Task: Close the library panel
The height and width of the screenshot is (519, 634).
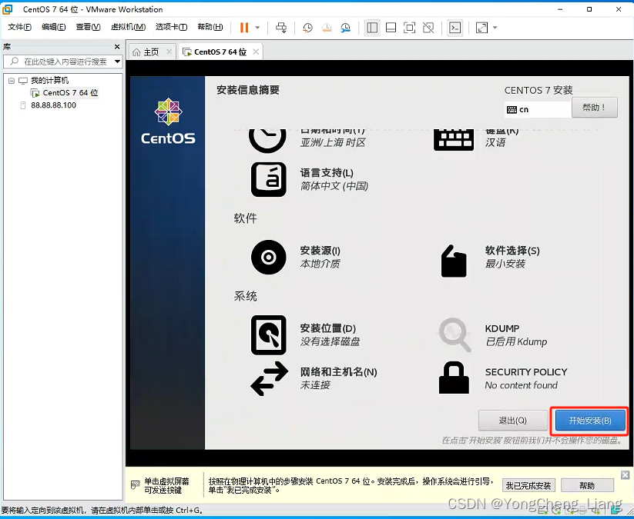Action: 117,47
